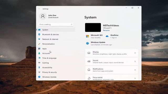Click the Rename link under MDTechVideos
Viewport: 168px width, 94px height.
coord(106,30)
